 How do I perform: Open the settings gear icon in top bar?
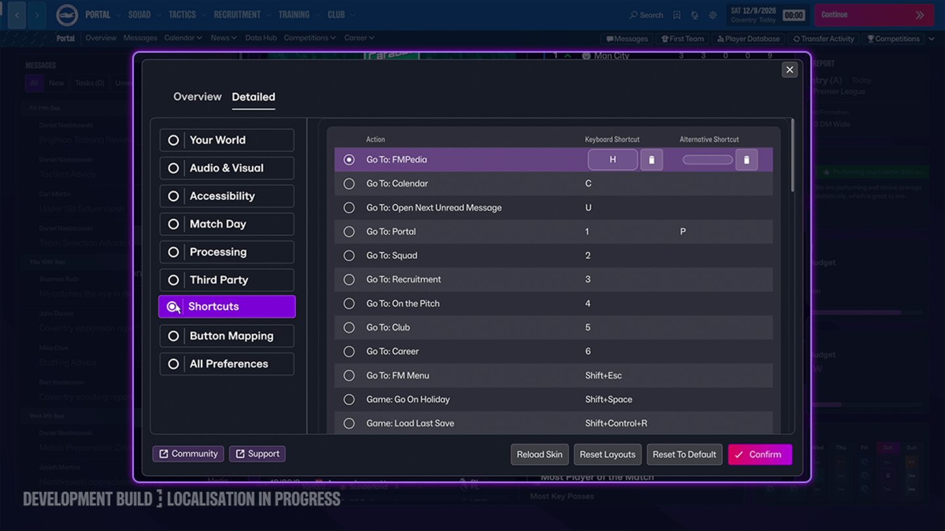click(x=713, y=15)
